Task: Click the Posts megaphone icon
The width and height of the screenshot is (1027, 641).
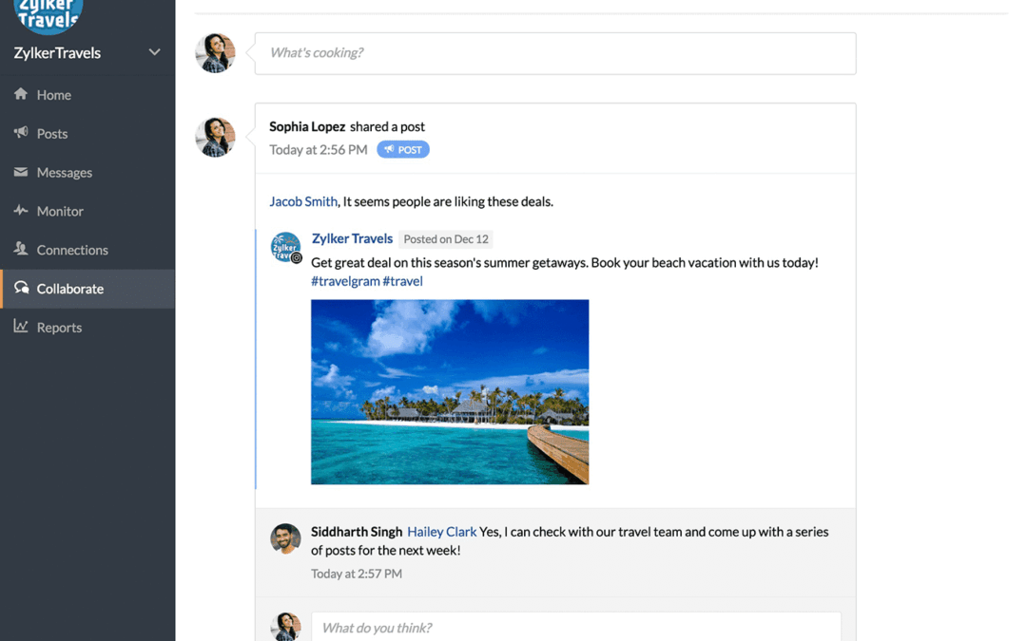Action: (x=21, y=133)
